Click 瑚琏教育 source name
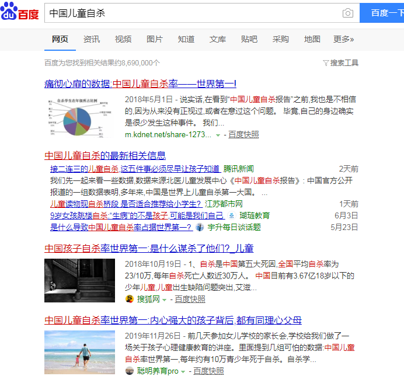 pos(255,215)
